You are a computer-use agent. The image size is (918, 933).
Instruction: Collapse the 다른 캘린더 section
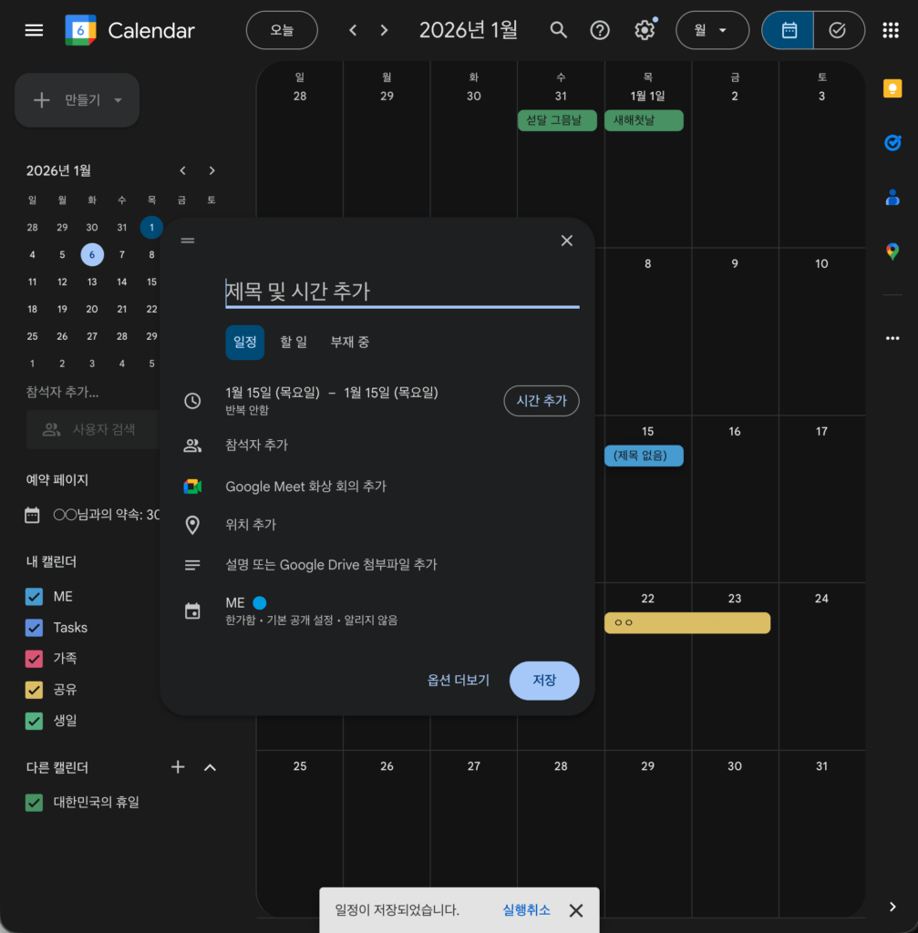point(210,768)
